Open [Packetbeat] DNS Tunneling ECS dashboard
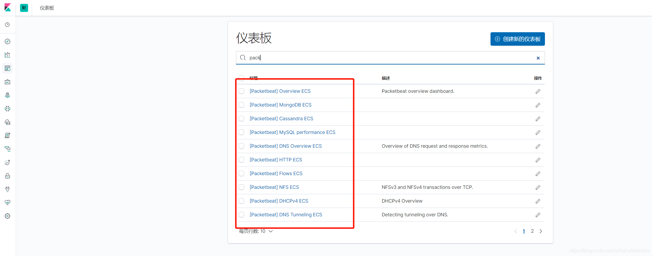This screenshot has height=256, width=652. tap(286, 215)
